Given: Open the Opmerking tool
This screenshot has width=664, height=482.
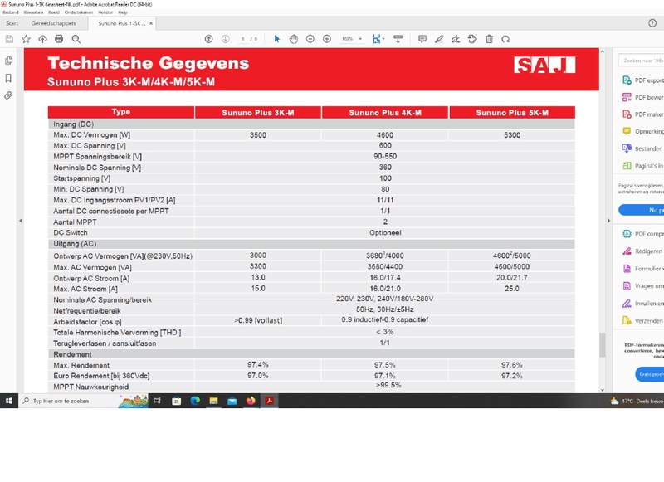Looking at the screenshot, I should point(642,132).
